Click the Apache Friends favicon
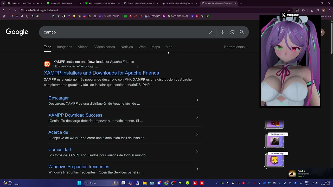This screenshot has height=187, width=333. 47,64
